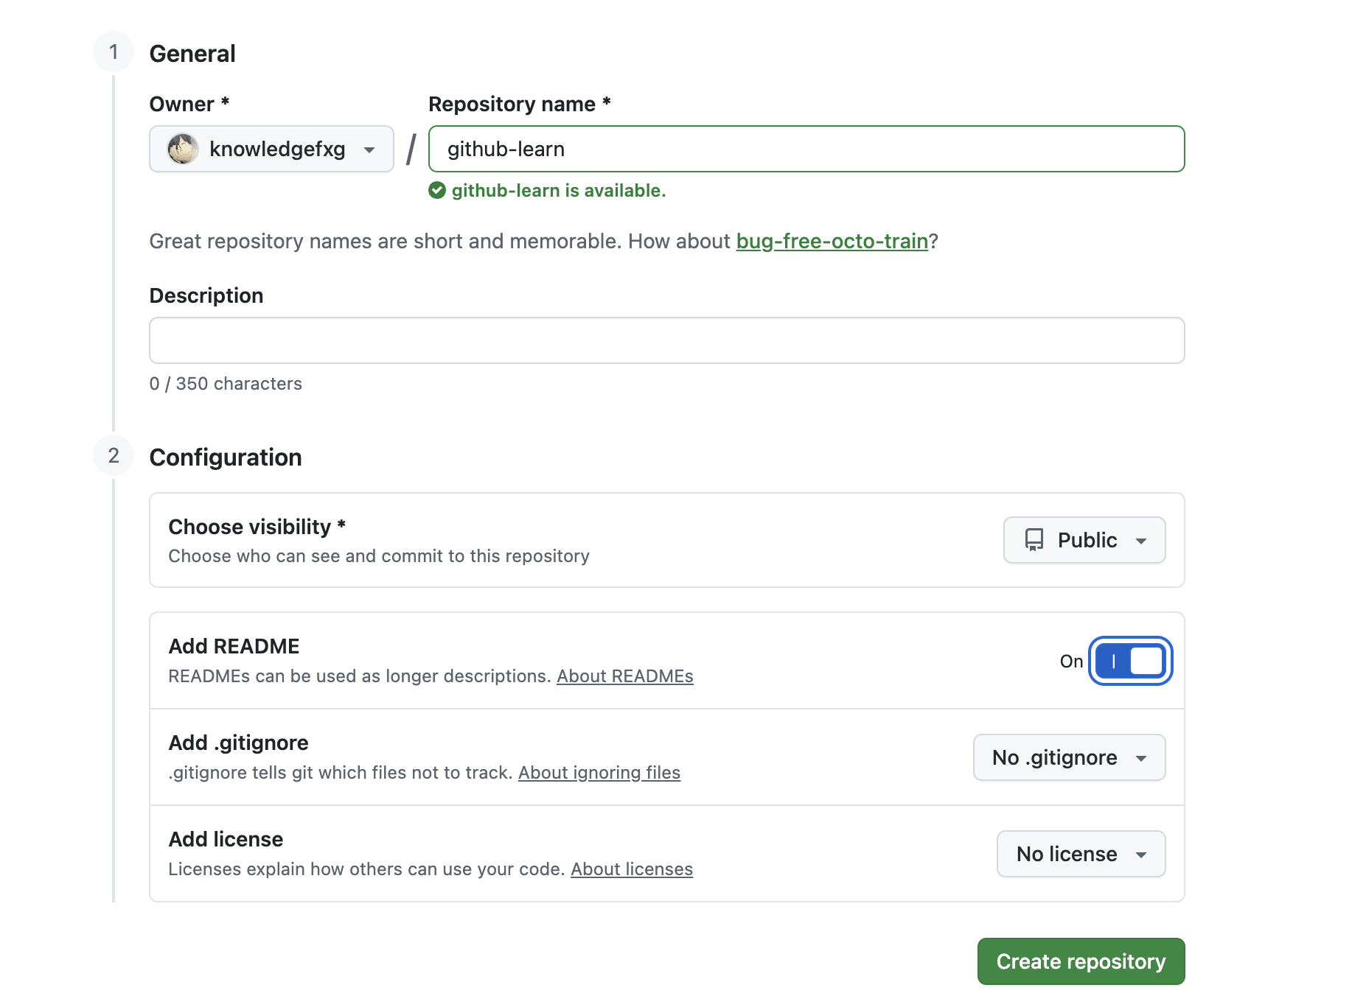This screenshot has height=996, width=1352.
Task: Click the Choose visibility label
Action: point(257,527)
